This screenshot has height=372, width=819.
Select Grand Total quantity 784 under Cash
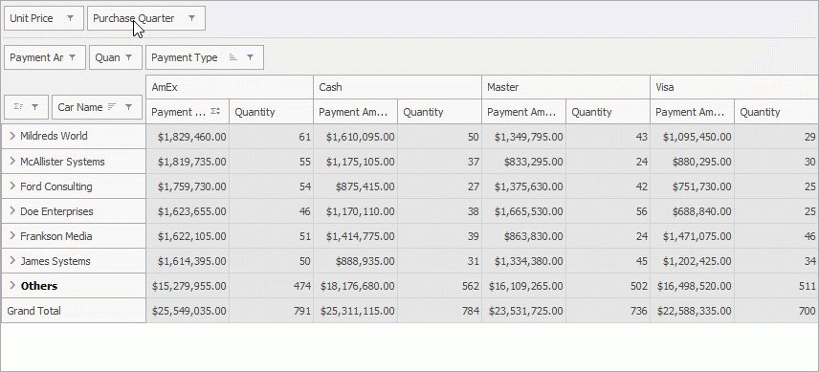440,311
